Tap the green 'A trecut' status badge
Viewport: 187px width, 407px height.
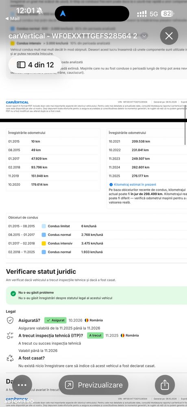pyautogui.click(x=95, y=335)
